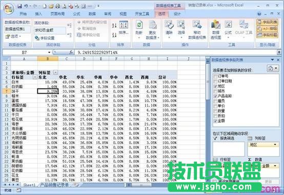284x195 pixels.
Task: Open Excel help question mark icon
Action: click(259, 14)
